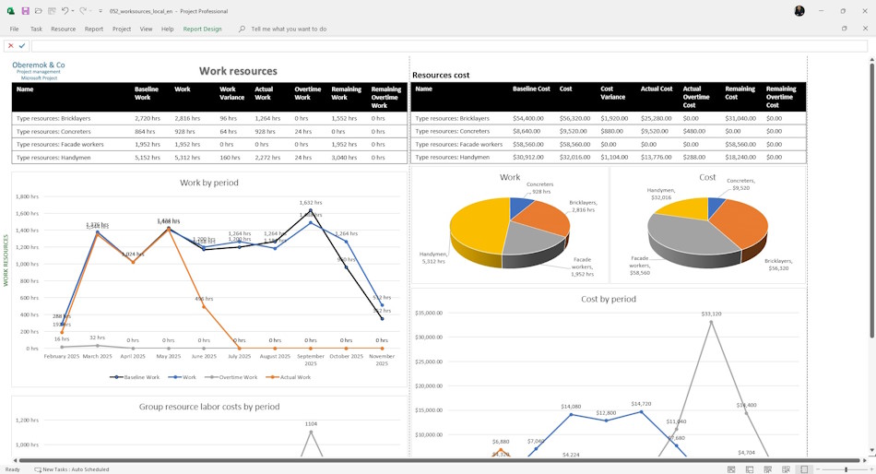The width and height of the screenshot is (876, 474).
Task: Open a file using the folder icon
Action: pos(39,11)
